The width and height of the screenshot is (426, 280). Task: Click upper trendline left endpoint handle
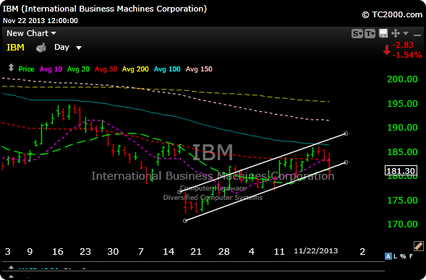[x=179, y=192]
